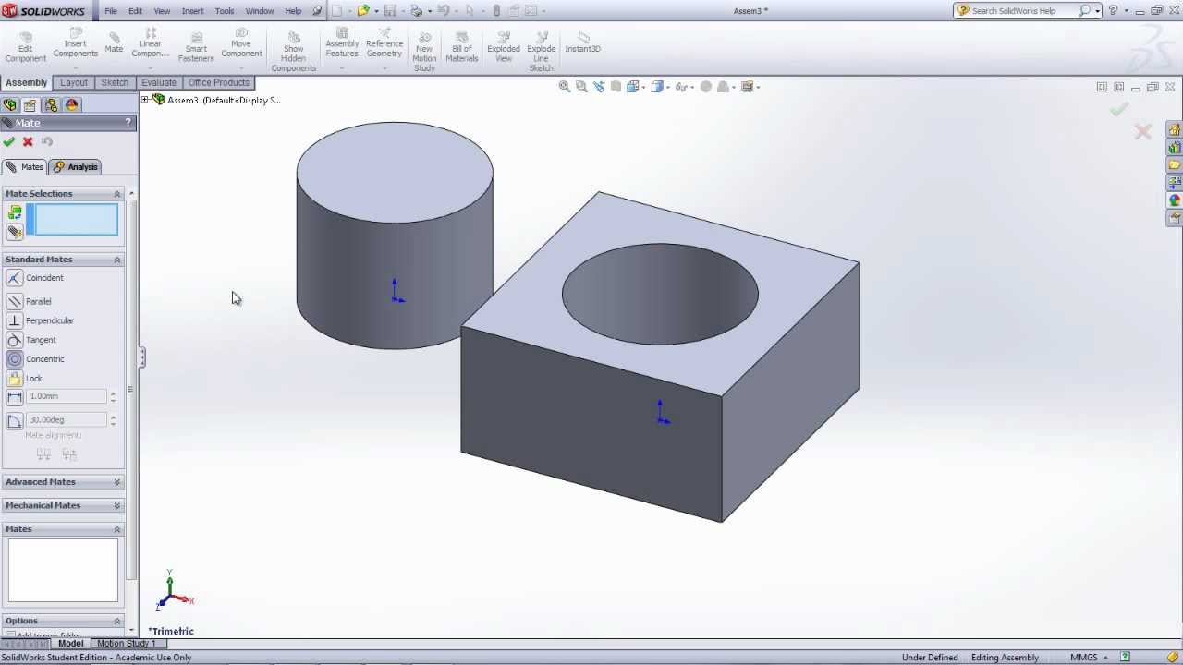Open the ConfigurationManager tab icon
The width and height of the screenshot is (1183, 665).
point(51,105)
